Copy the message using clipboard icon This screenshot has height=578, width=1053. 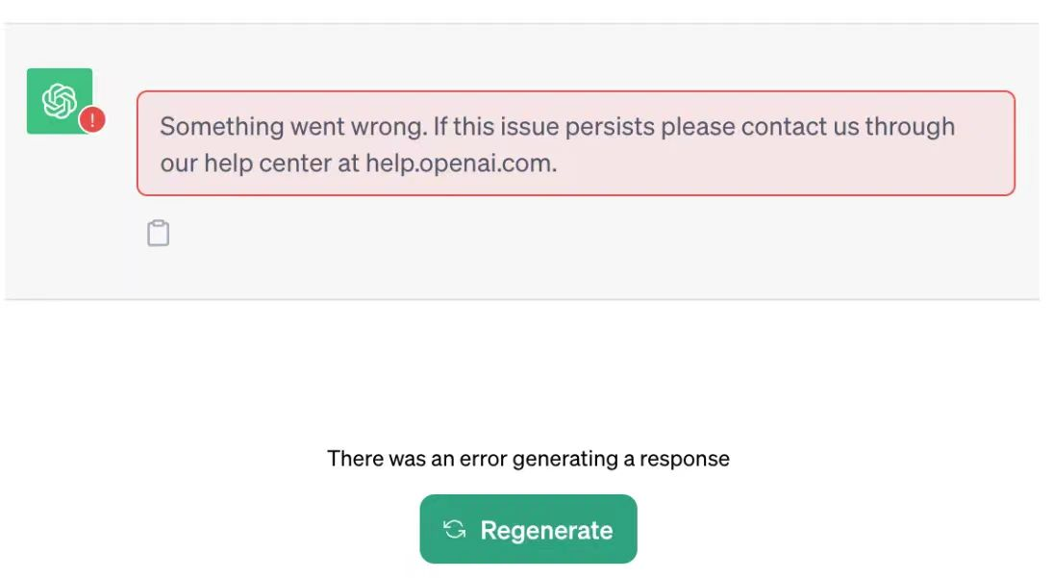point(159,233)
